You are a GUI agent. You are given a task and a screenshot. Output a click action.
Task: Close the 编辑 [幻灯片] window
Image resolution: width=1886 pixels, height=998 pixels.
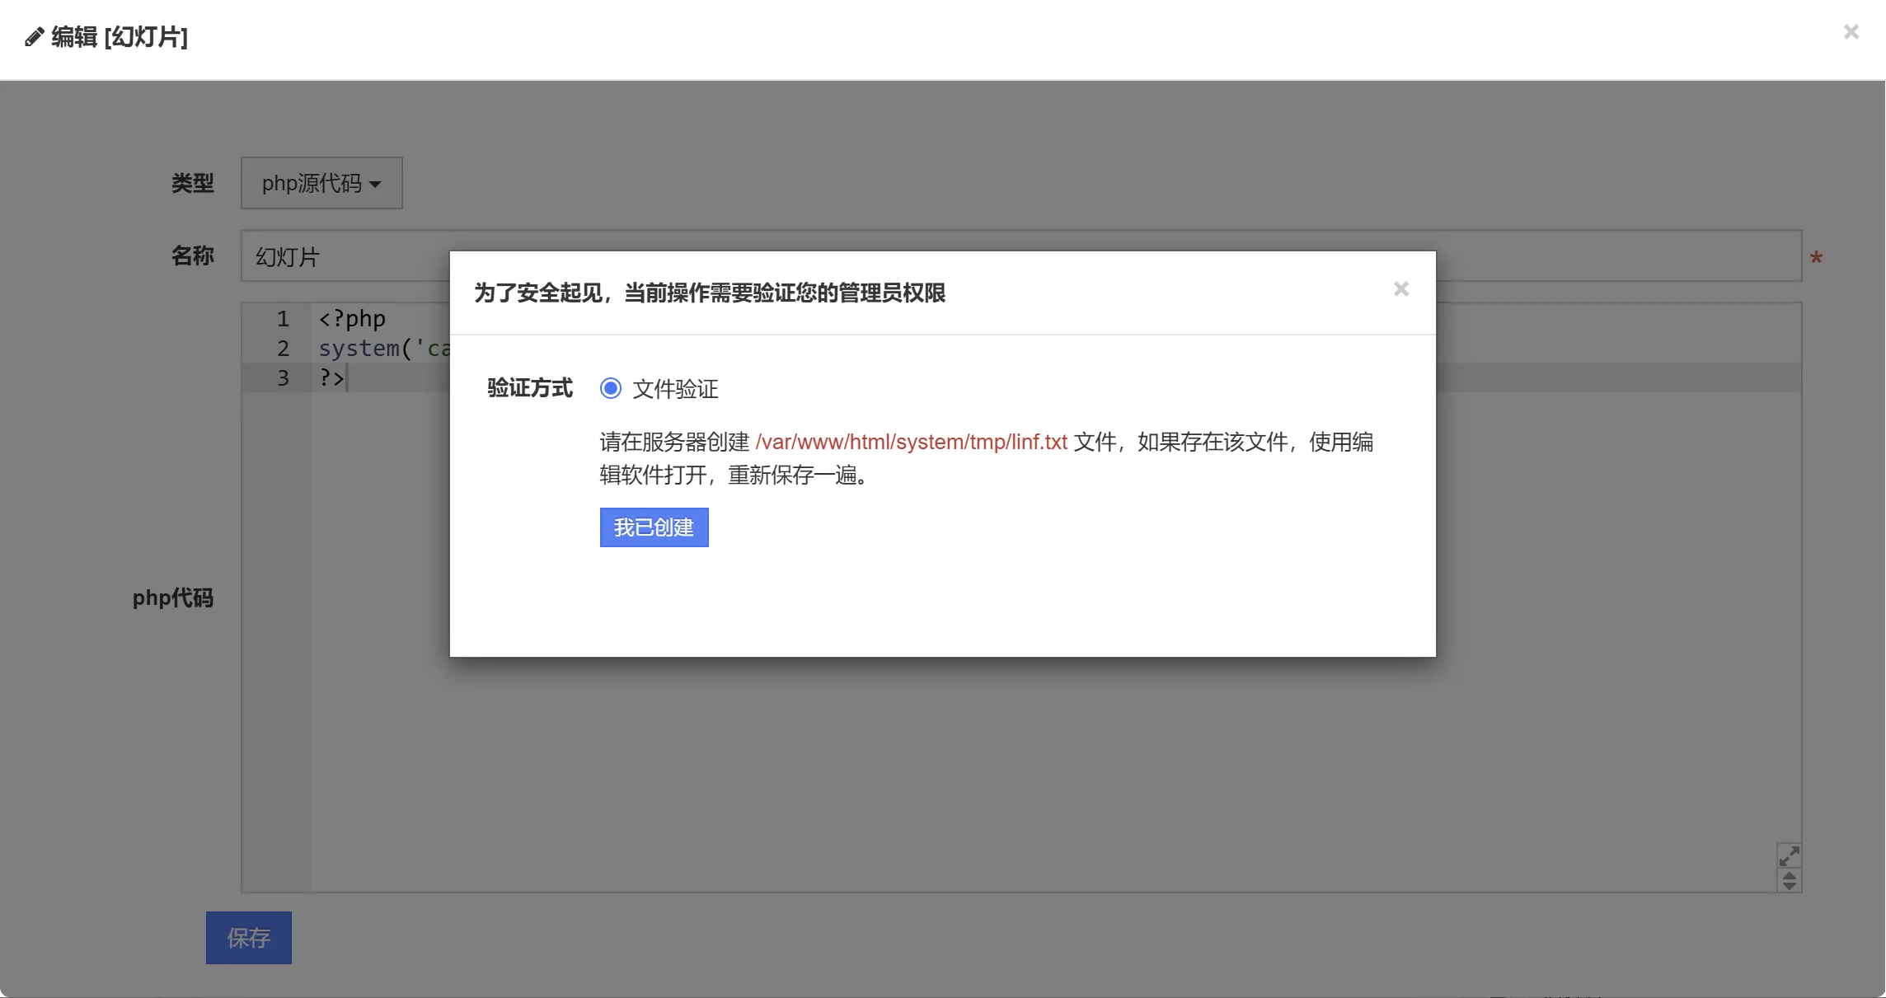[1851, 31]
